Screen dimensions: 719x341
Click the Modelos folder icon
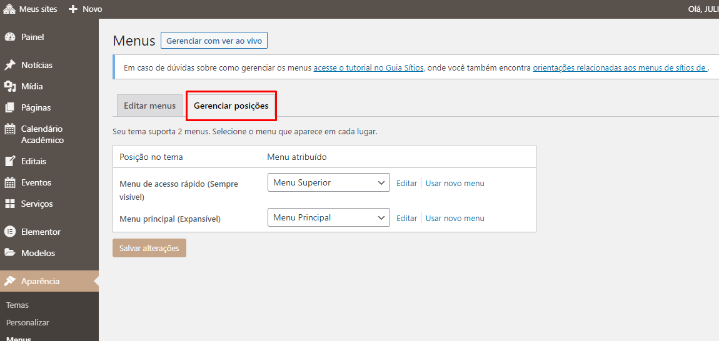coord(10,253)
